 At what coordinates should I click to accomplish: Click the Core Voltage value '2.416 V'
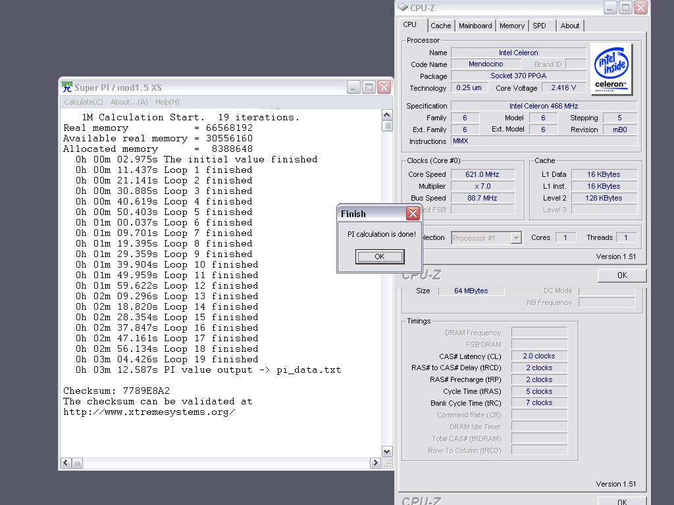[563, 87]
